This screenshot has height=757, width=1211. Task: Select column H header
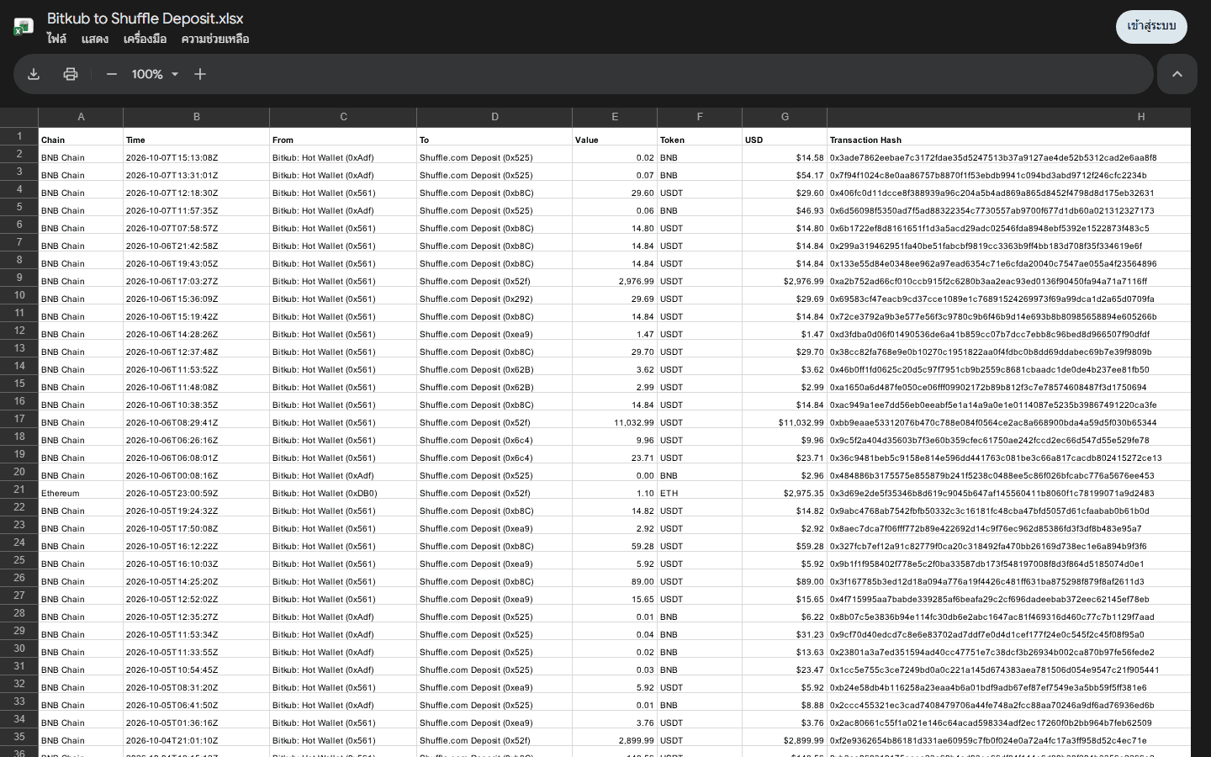click(x=1009, y=117)
